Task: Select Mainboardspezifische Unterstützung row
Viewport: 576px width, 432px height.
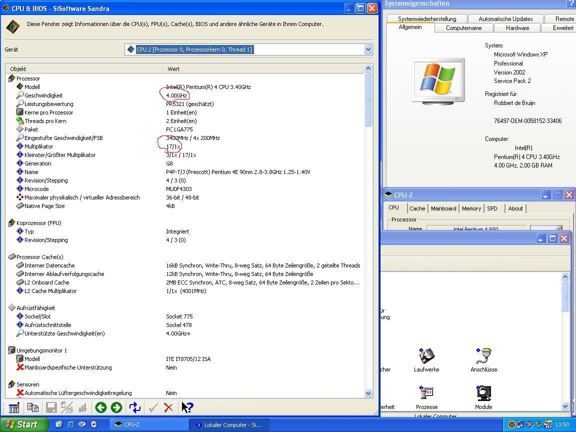Action: click(x=184, y=367)
